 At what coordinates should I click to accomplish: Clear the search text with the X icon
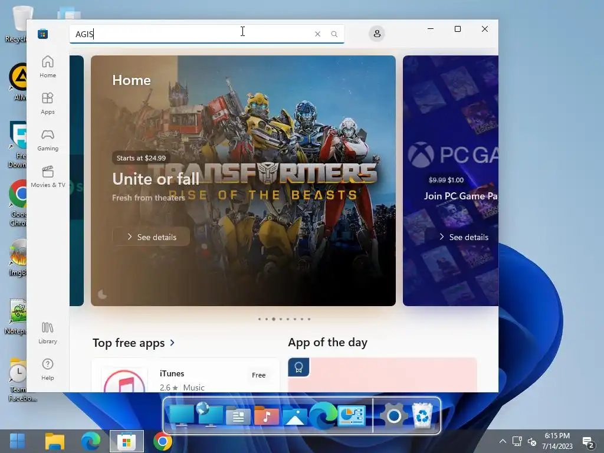(317, 34)
